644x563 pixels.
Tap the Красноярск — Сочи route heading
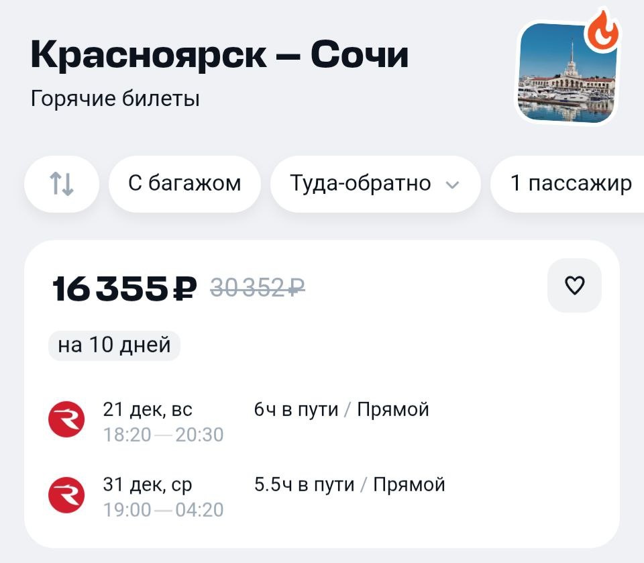coord(219,55)
